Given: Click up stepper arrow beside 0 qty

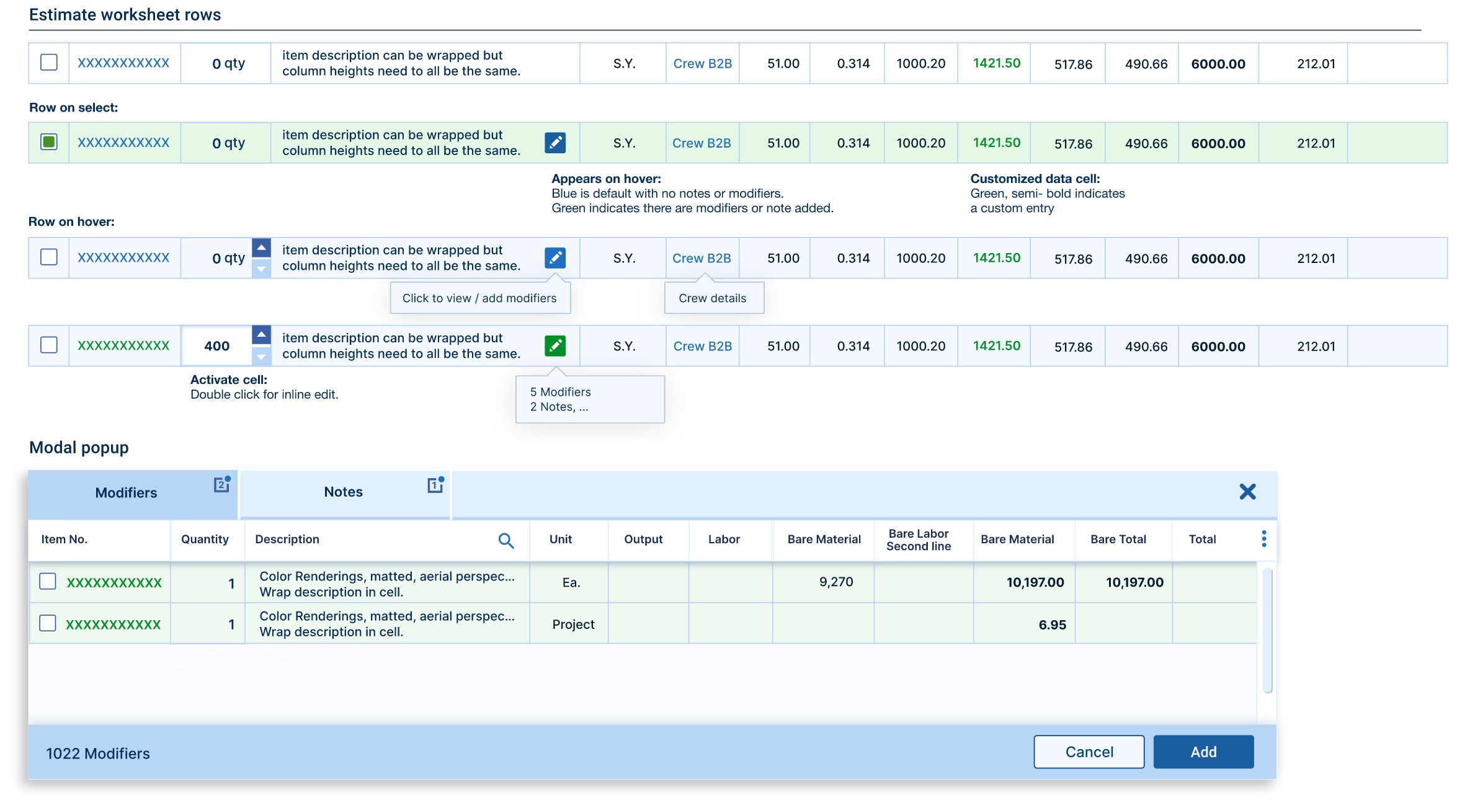Looking at the screenshot, I should tap(261, 247).
